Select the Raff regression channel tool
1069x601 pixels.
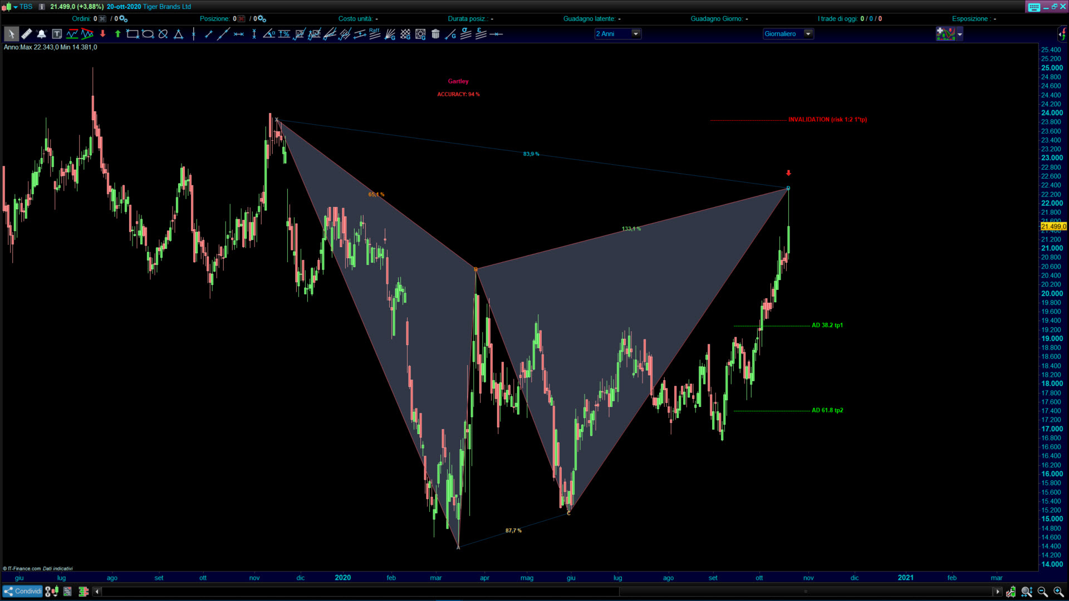pyautogui.click(x=375, y=34)
